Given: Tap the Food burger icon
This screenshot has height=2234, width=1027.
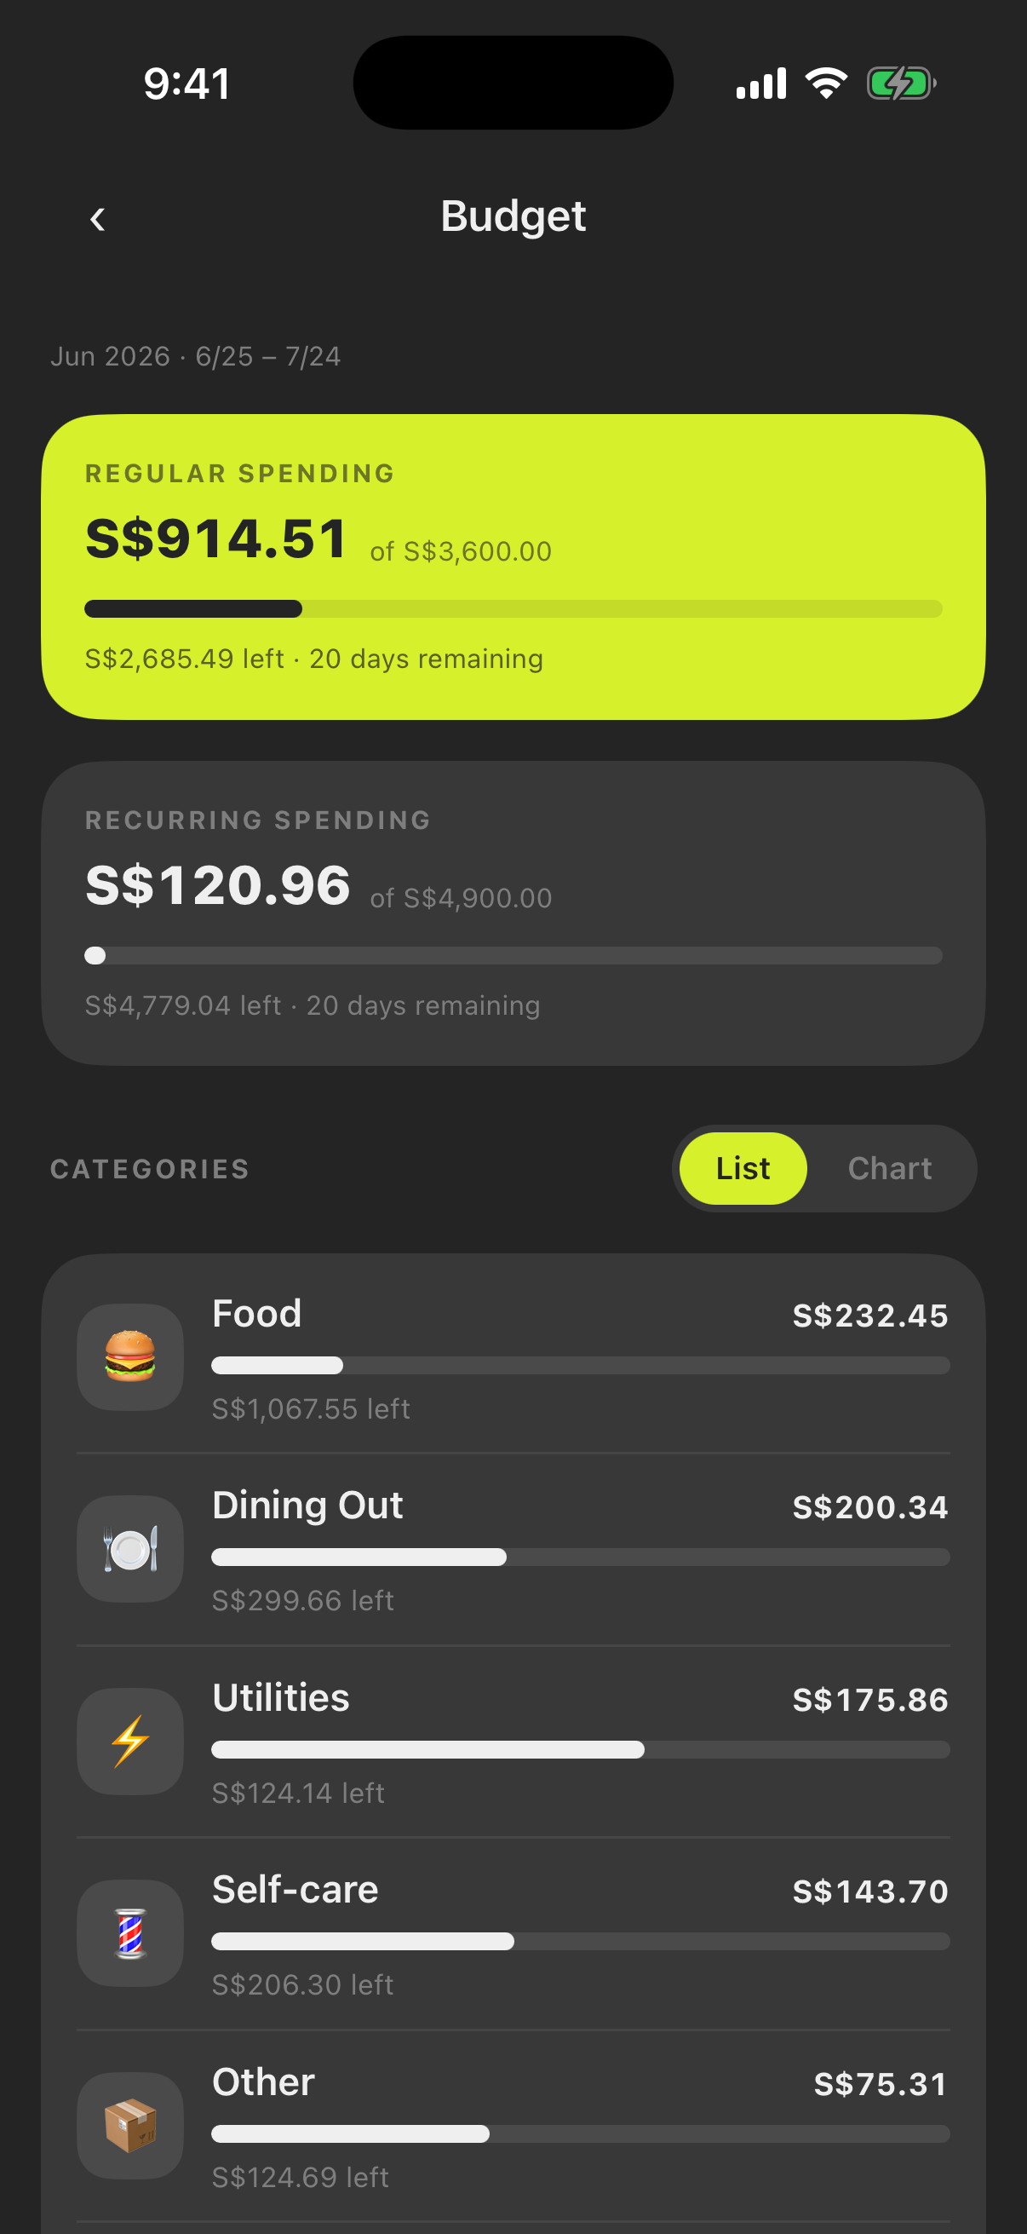Looking at the screenshot, I should [x=130, y=1356].
